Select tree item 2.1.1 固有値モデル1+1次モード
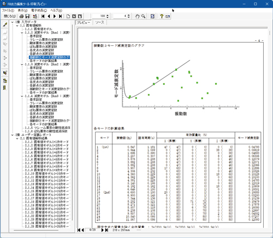The width and height of the screenshot is (273, 238). (x=47, y=142)
